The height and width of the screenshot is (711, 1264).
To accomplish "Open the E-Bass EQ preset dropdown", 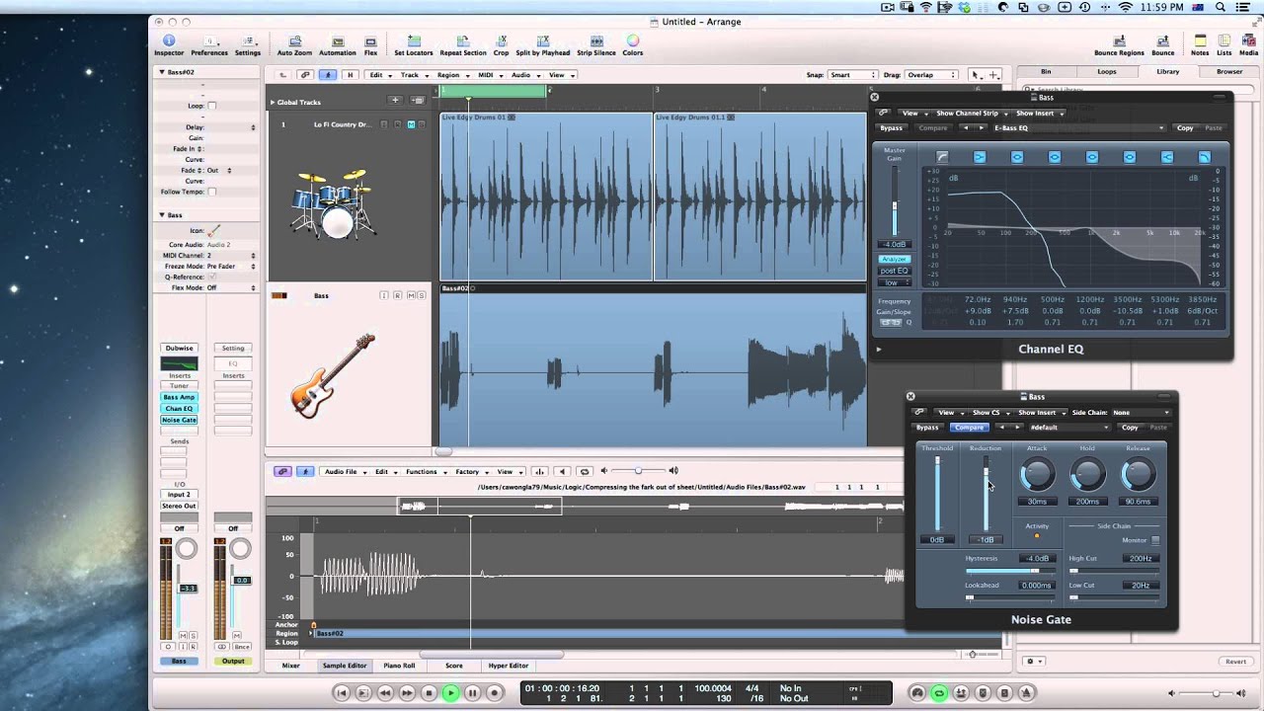I will click(1078, 127).
